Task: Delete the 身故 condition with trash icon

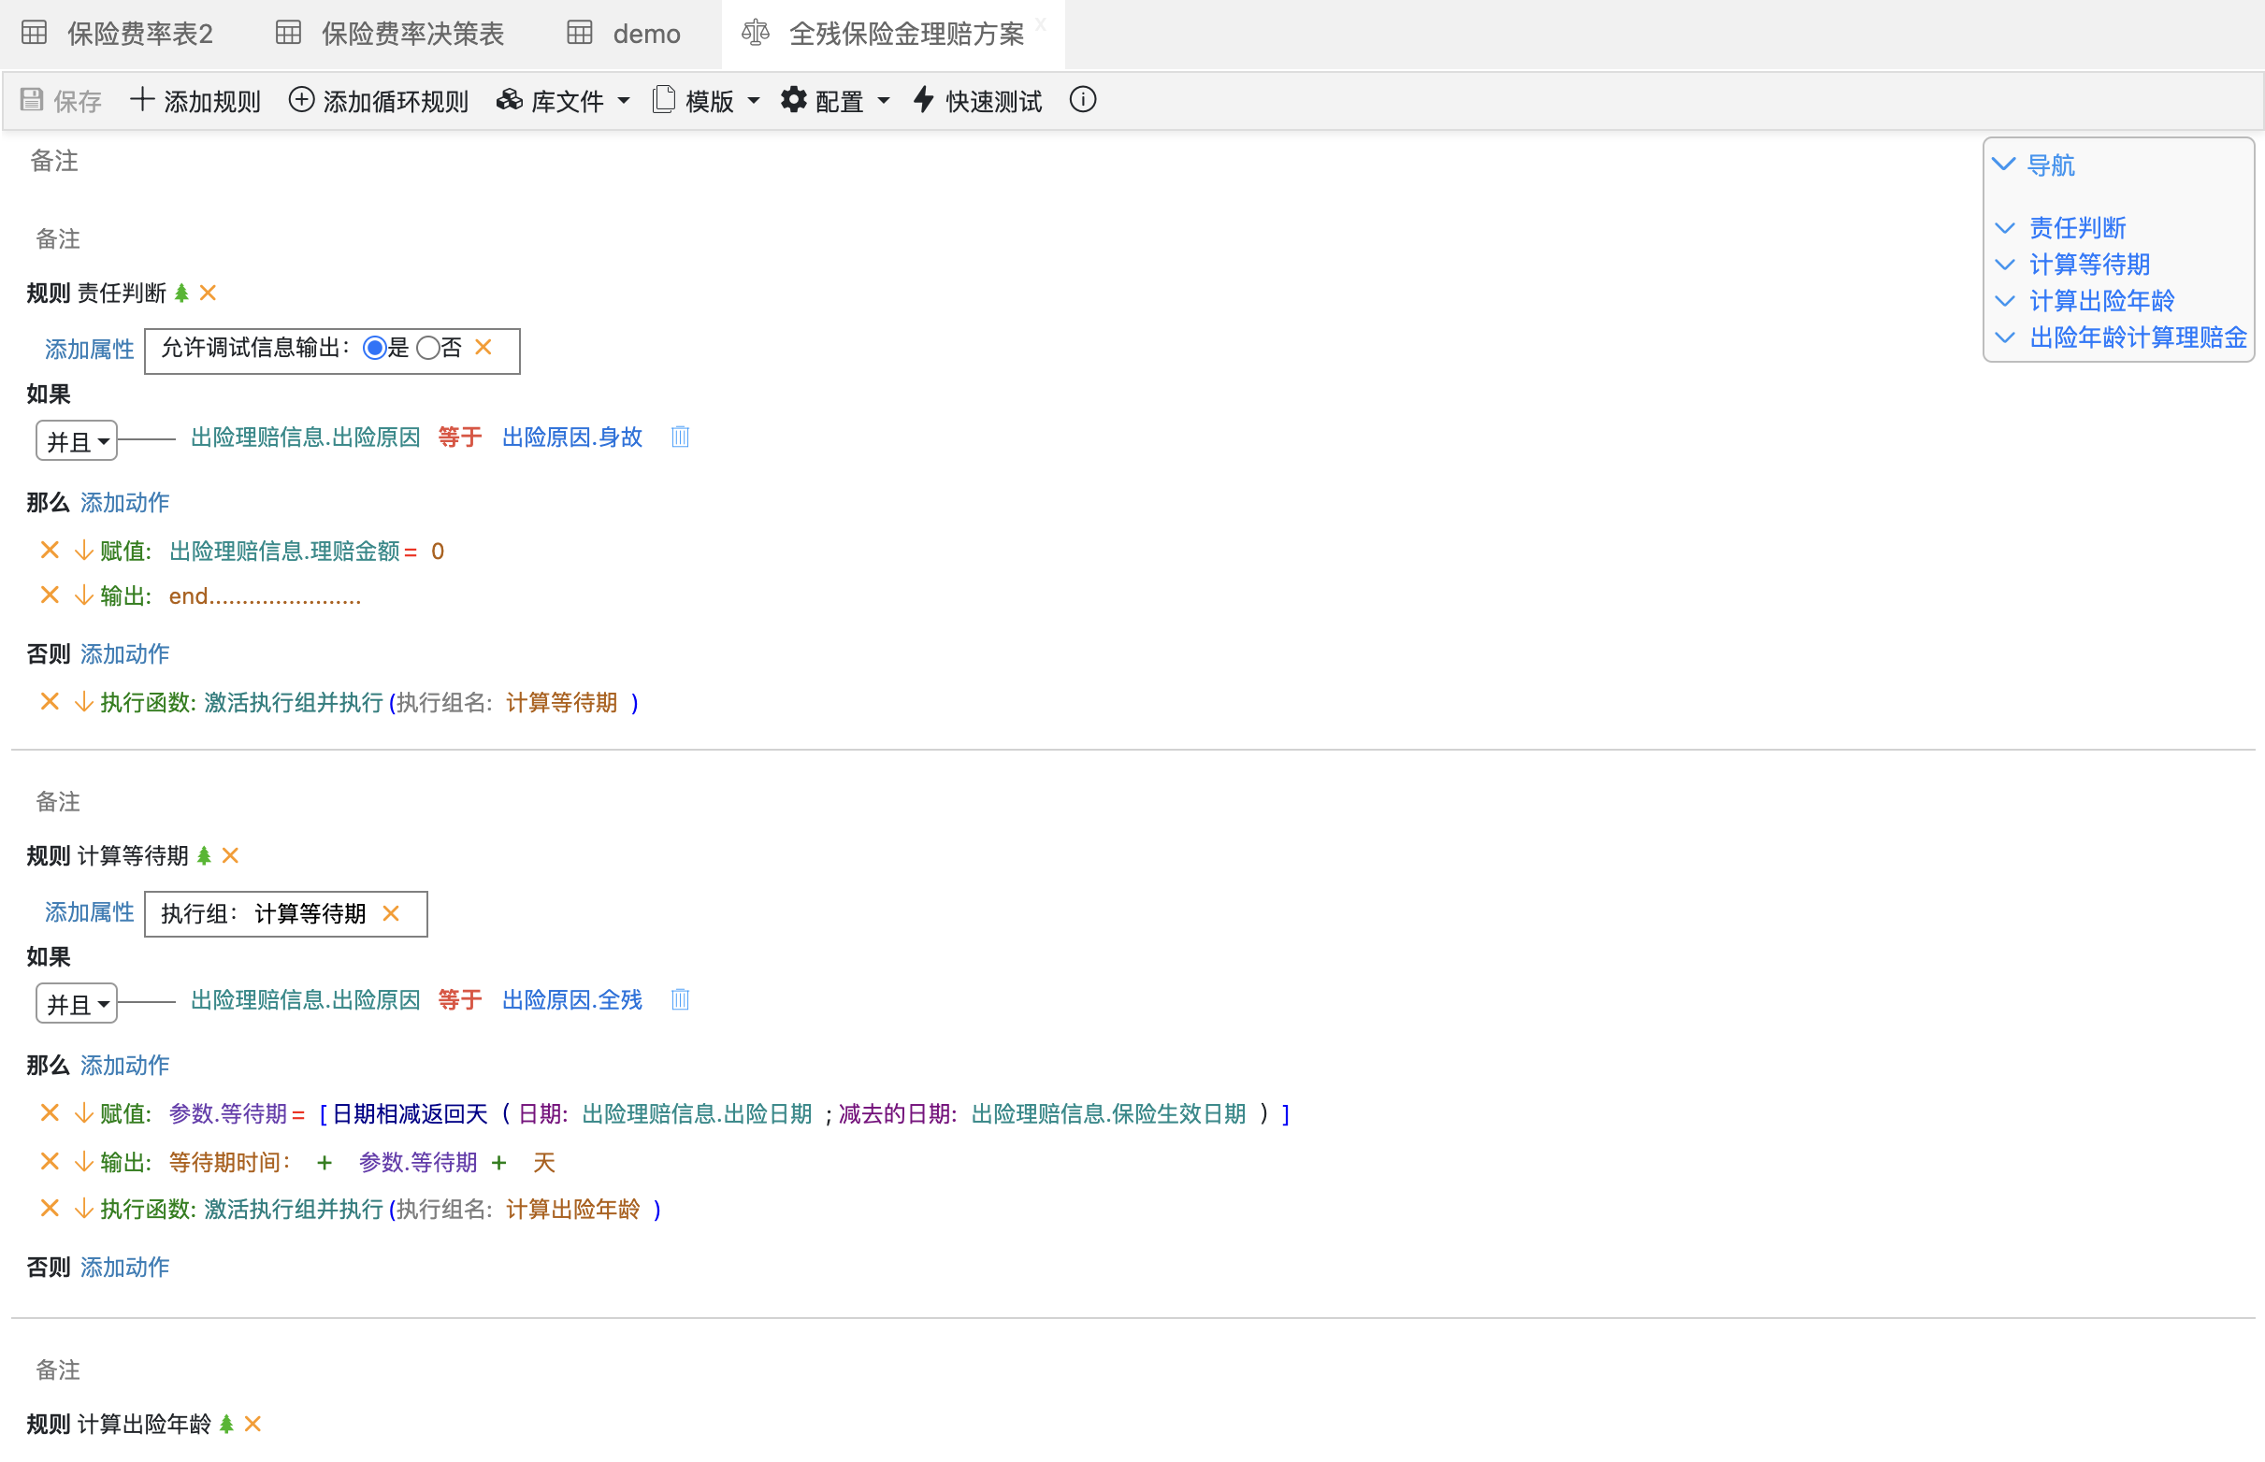Action: 680,437
